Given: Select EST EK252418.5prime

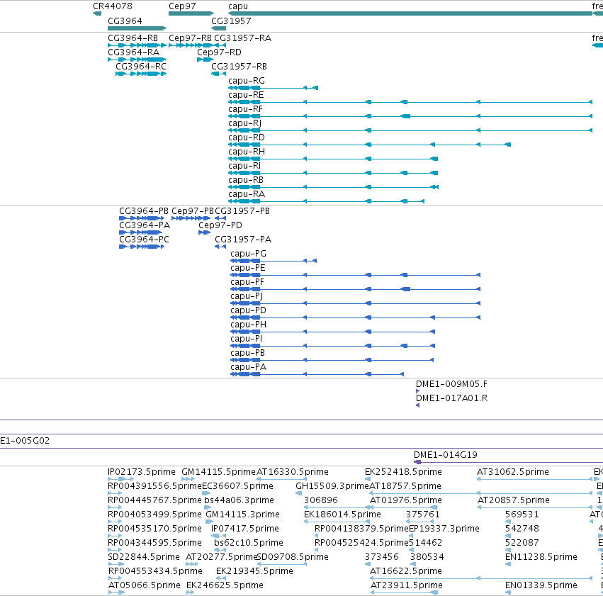Looking at the screenshot, I should 368,479.
